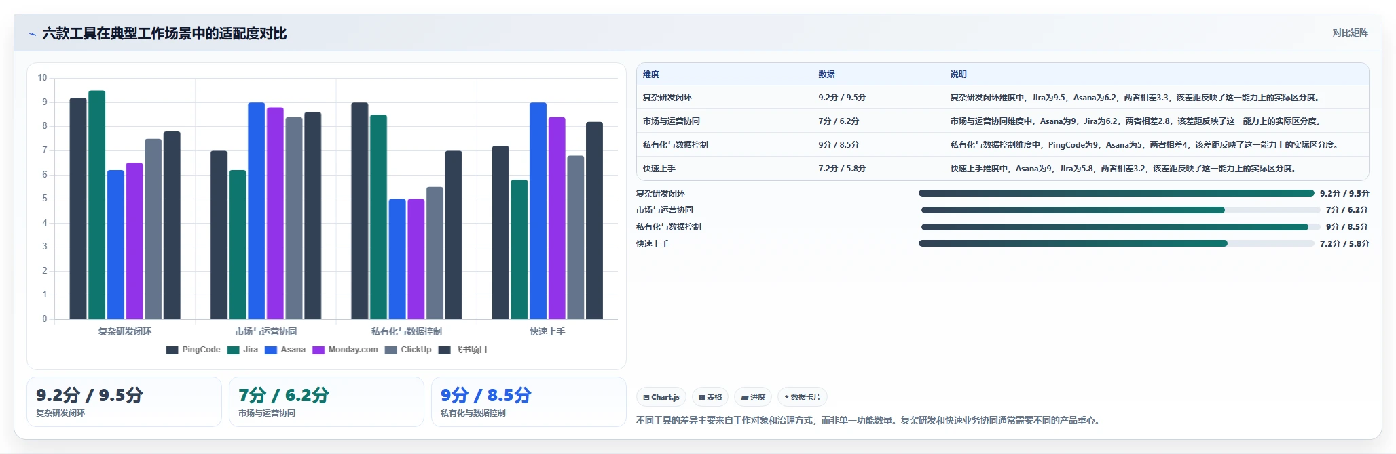Click the 私有化与数据控制 progress bar
This screenshot has width=1396, height=454.
tap(1121, 227)
